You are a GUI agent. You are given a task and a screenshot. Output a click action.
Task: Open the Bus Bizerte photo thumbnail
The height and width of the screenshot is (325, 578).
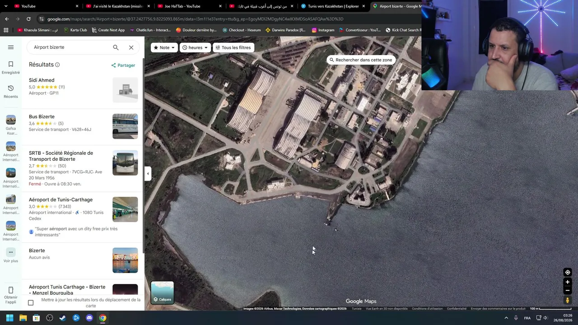tap(125, 126)
